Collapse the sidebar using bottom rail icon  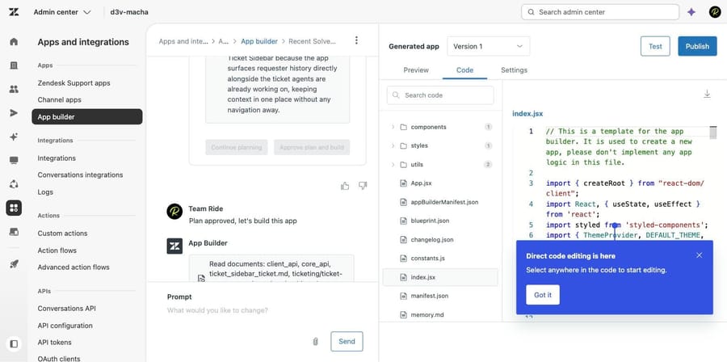coord(14,344)
